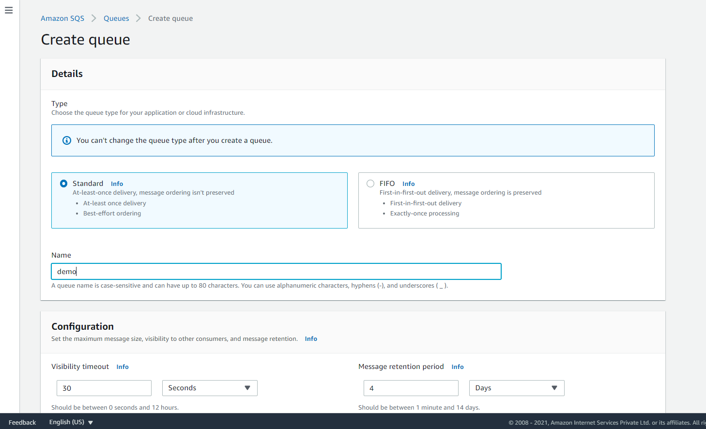Open Info link beside Message retention period

coord(458,367)
